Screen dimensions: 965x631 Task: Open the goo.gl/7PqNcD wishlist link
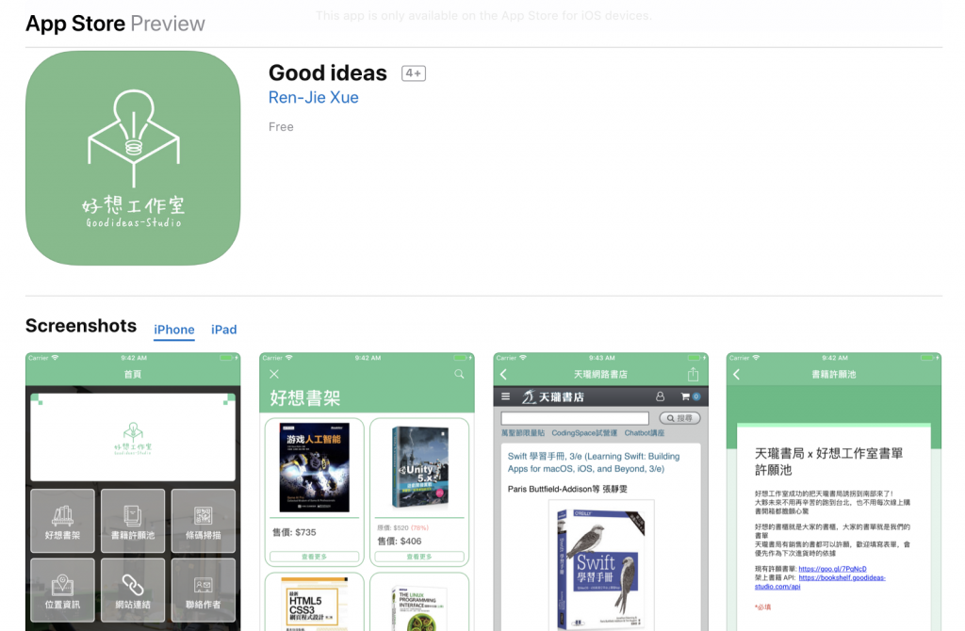click(x=832, y=569)
